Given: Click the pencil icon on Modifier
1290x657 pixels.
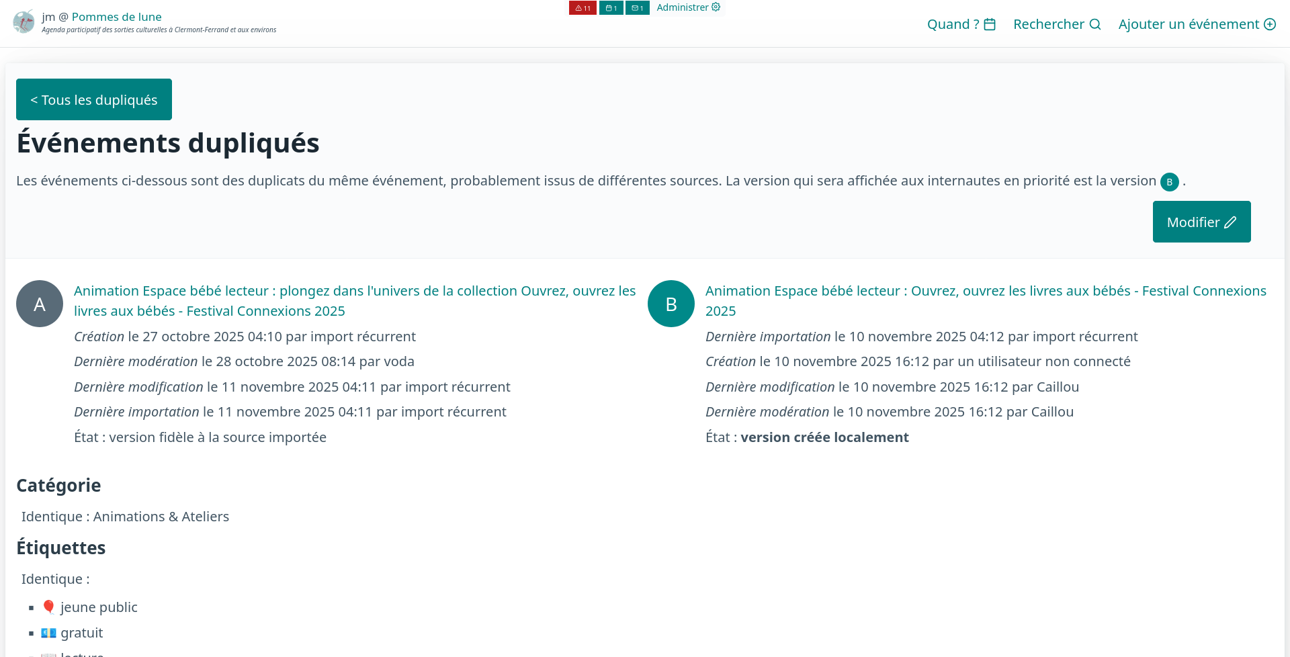Looking at the screenshot, I should tap(1230, 222).
